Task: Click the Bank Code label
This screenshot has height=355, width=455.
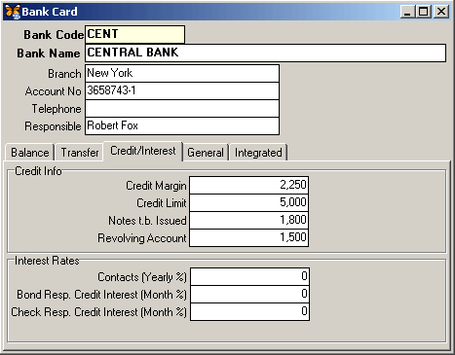Action: click(54, 35)
